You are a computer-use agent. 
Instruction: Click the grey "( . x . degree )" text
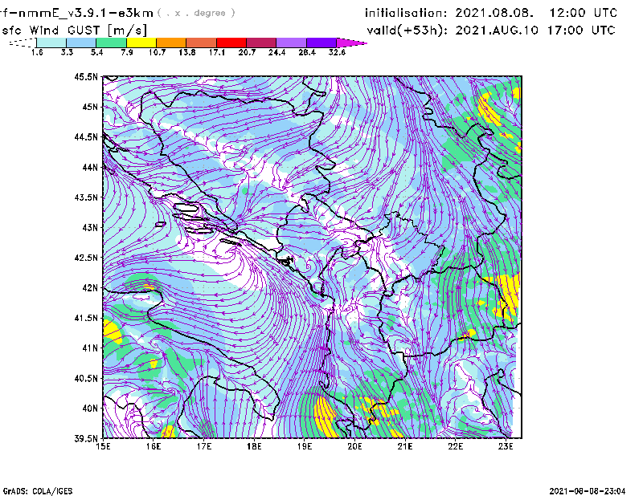click(196, 13)
